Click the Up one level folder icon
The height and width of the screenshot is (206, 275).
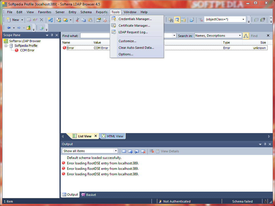[28, 28]
